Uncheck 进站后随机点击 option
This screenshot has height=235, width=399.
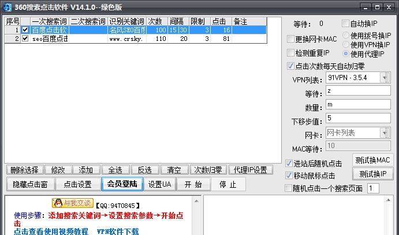(289, 164)
